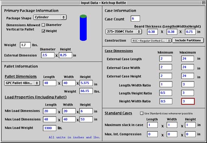Click the Pallet Length field 48

click(50, 83)
